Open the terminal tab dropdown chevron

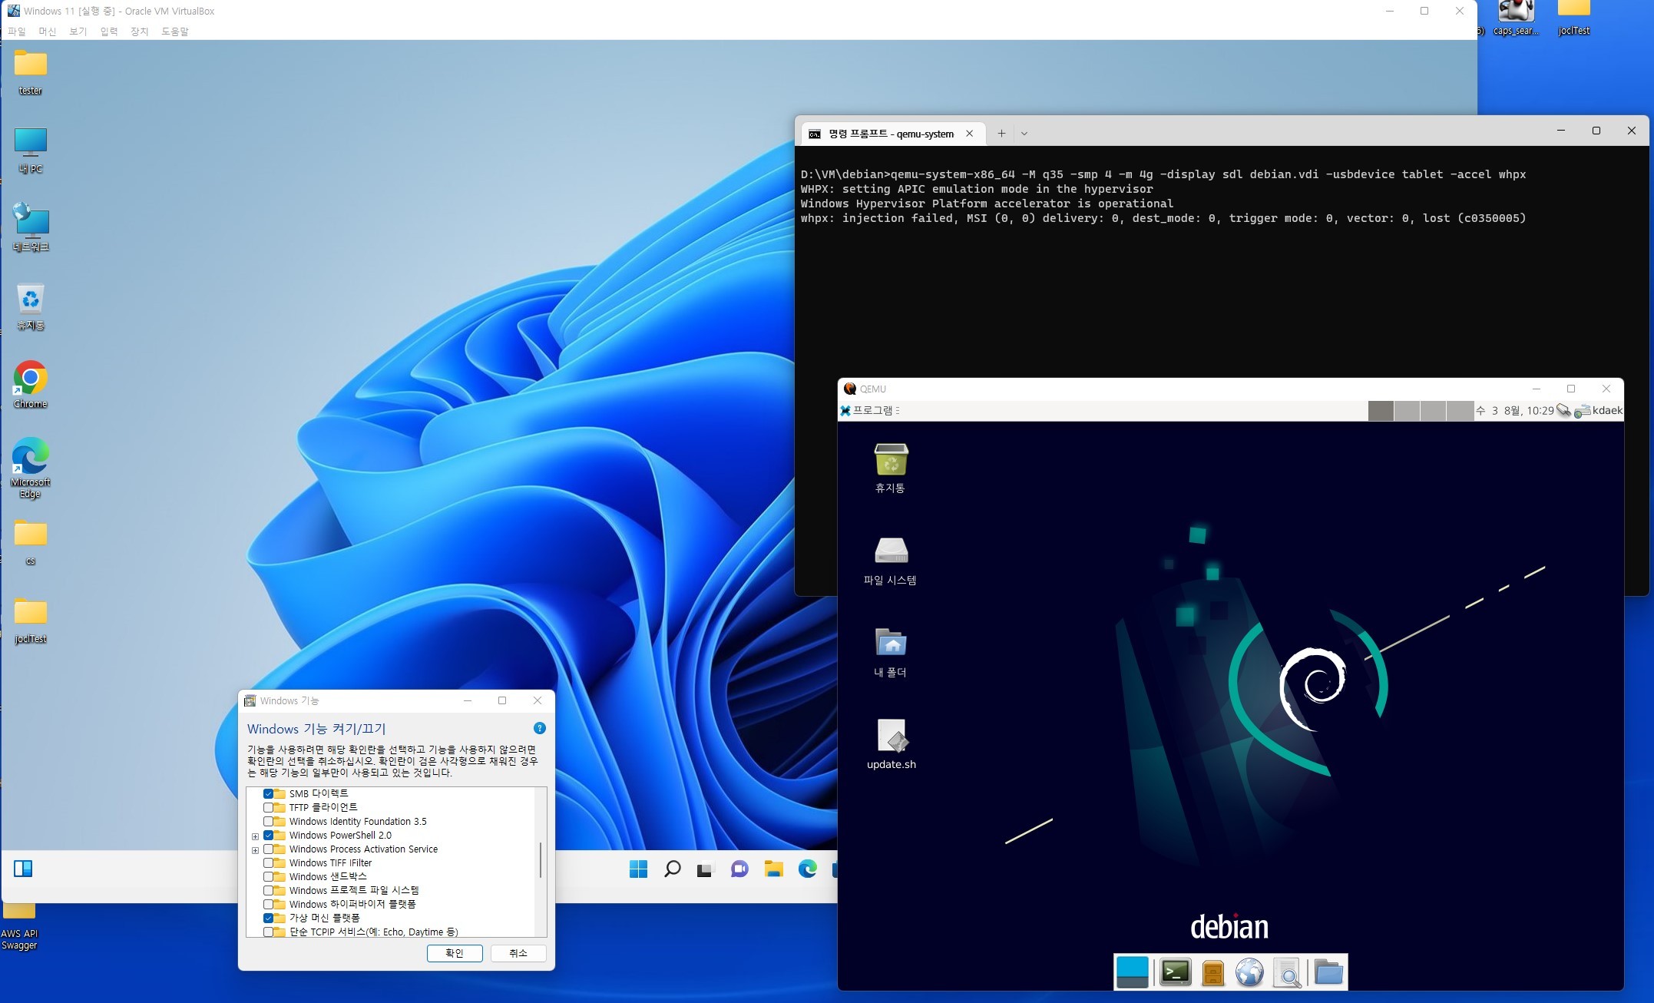point(1024,133)
